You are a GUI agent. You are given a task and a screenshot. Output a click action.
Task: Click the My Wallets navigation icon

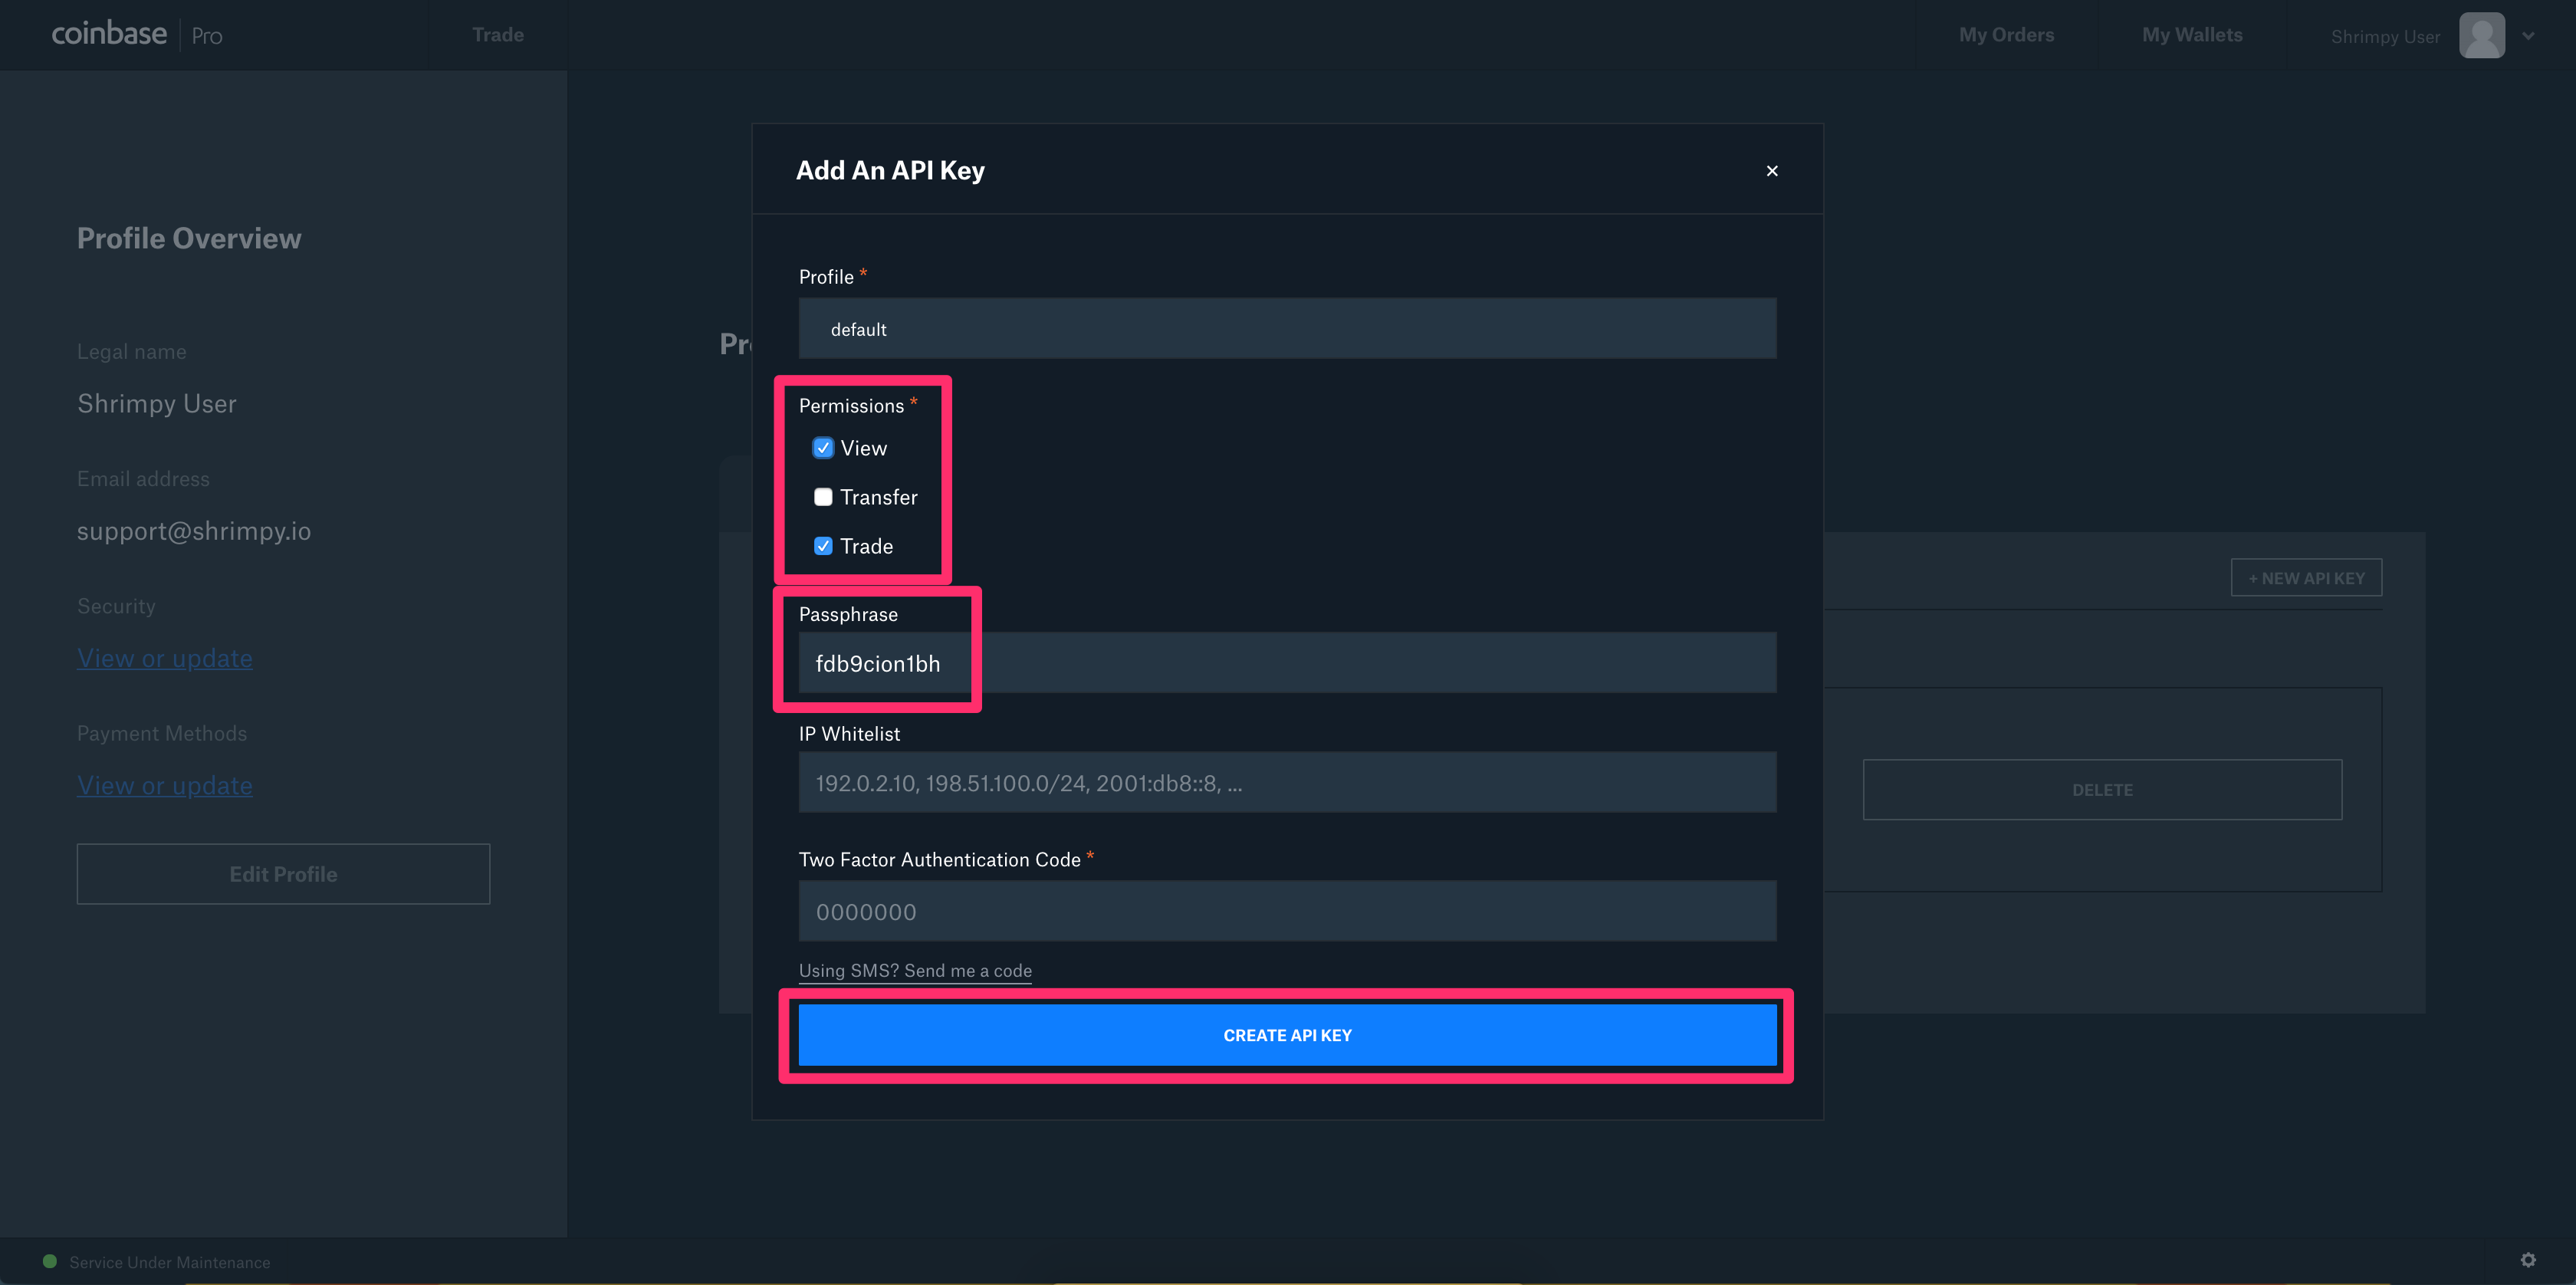(2193, 33)
